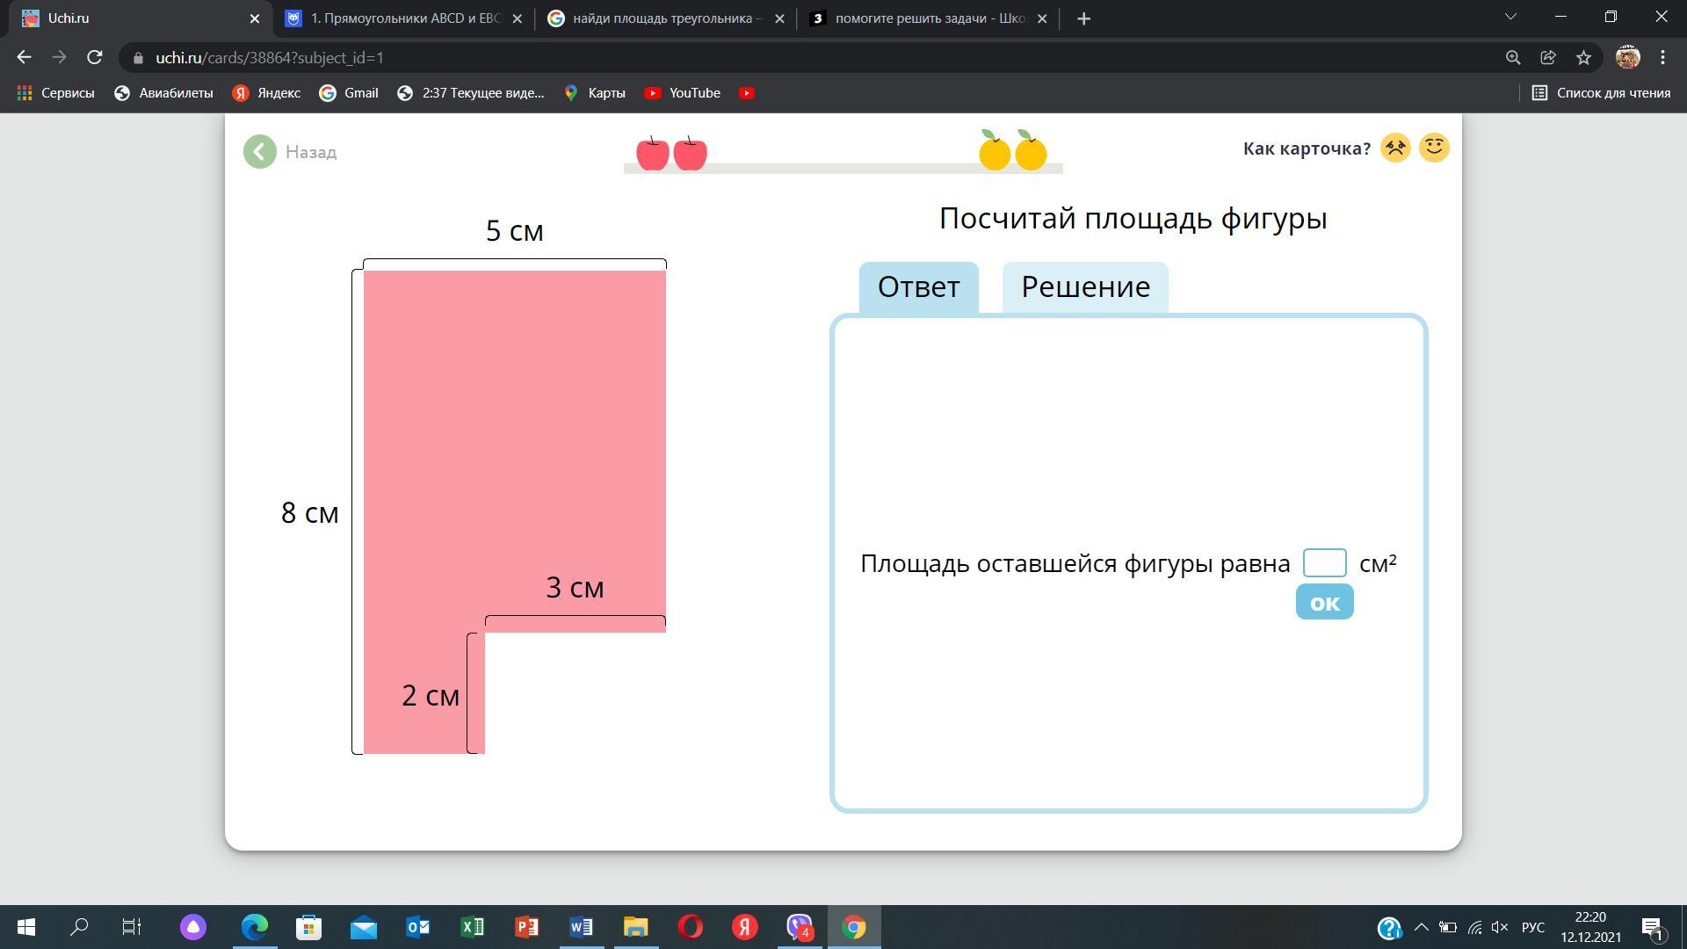Image resolution: width=1687 pixels, height=949 pixels.
Task: Click the browser reload icon
Action: point(95,58)
